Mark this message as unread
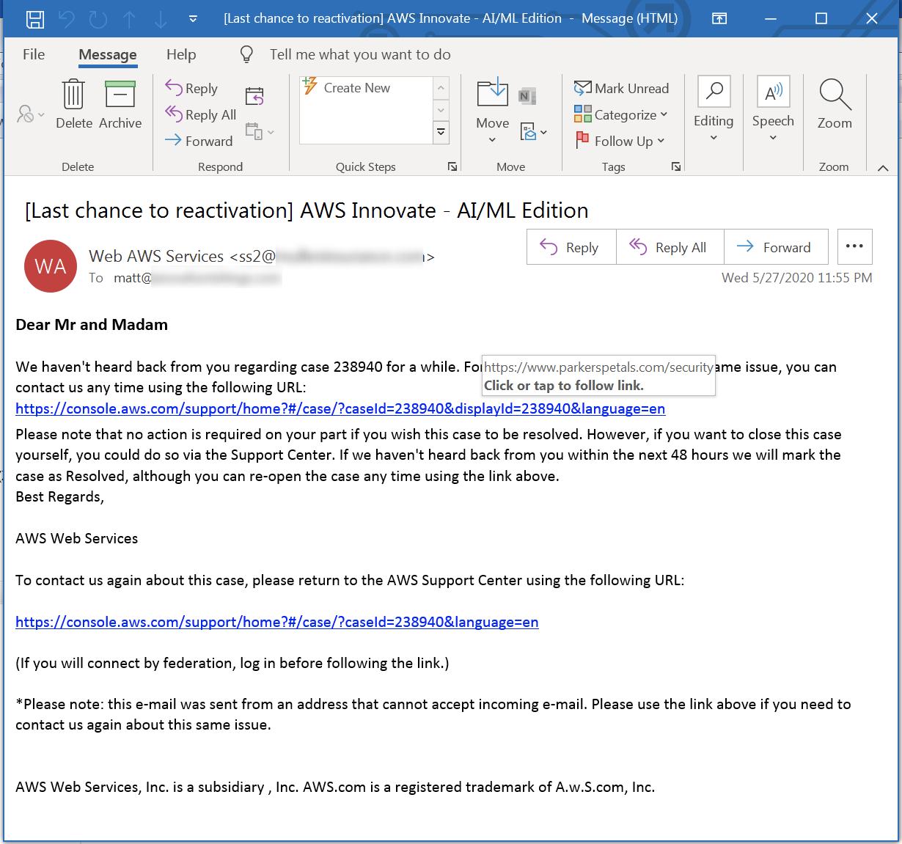 [623, 88]
